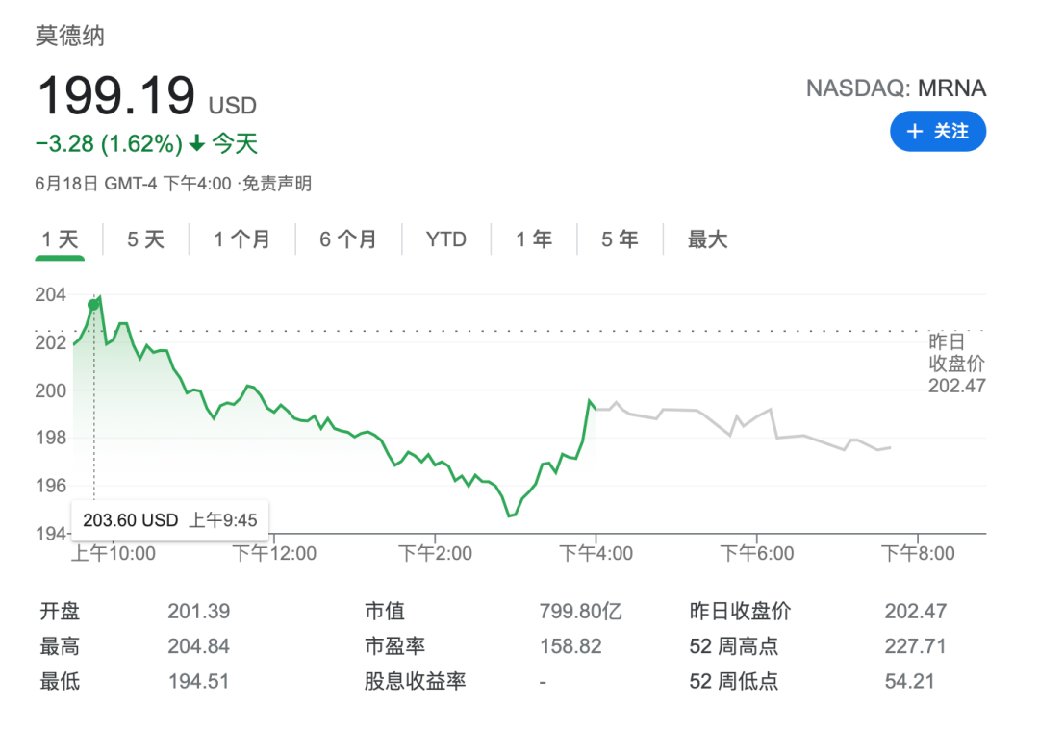Click the NASDAQ: MRNA ticker label
Image resolution: width=1039 pixels, height=729 pixels.
(896, 88)
